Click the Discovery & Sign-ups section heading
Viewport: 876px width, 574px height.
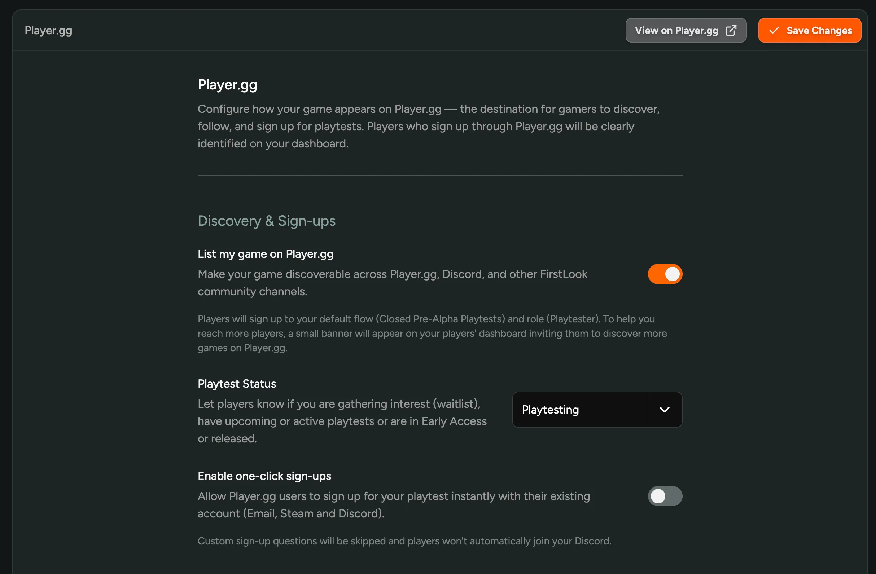[x=267, y=221]
